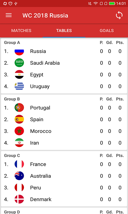Tap the Group B header
This screenshot has height=214, width=128.
point(12,99)
